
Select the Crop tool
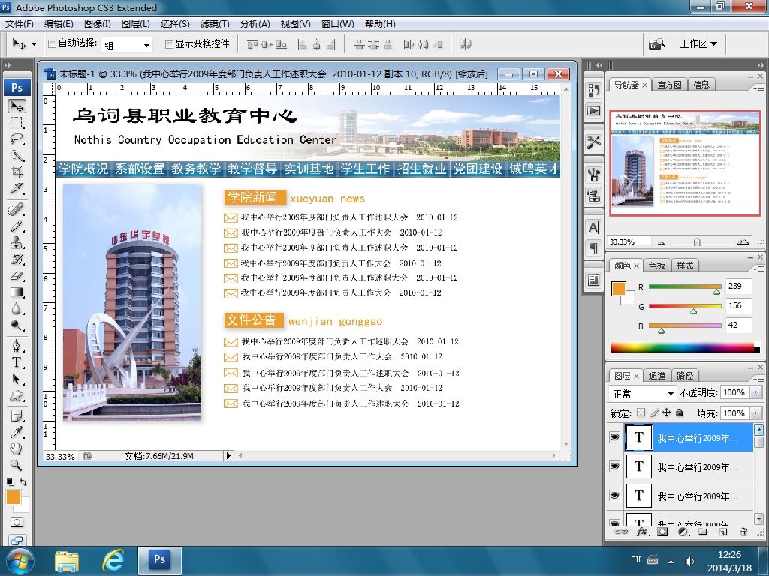(x=17, y=172)
